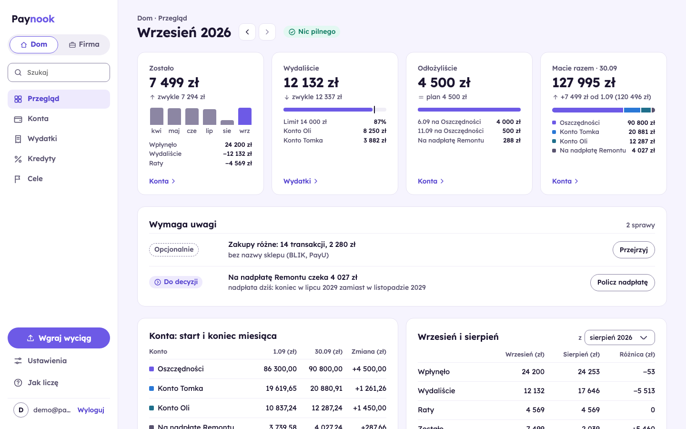Viewport: 686px width, 429px height.
Task: Open Konta link in Zostało card
Action: 162,181
